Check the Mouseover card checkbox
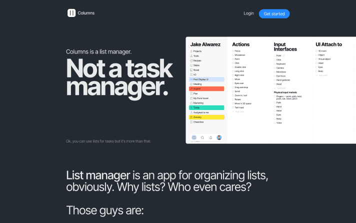Screen dimensions: 356x223 click(x=233, y=55)
